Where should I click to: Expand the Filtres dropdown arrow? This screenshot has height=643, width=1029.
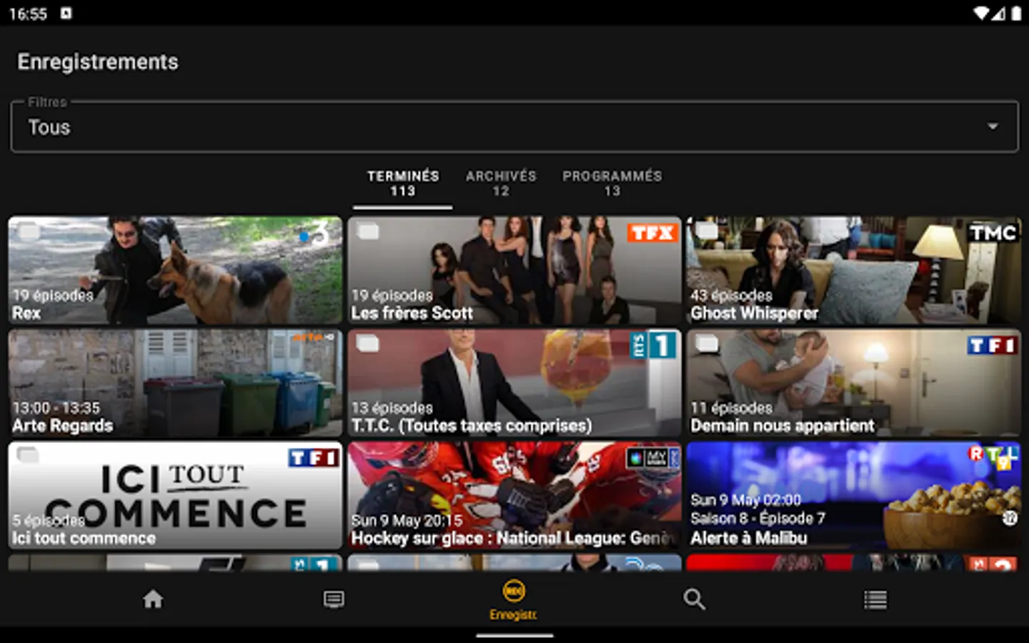993,126
